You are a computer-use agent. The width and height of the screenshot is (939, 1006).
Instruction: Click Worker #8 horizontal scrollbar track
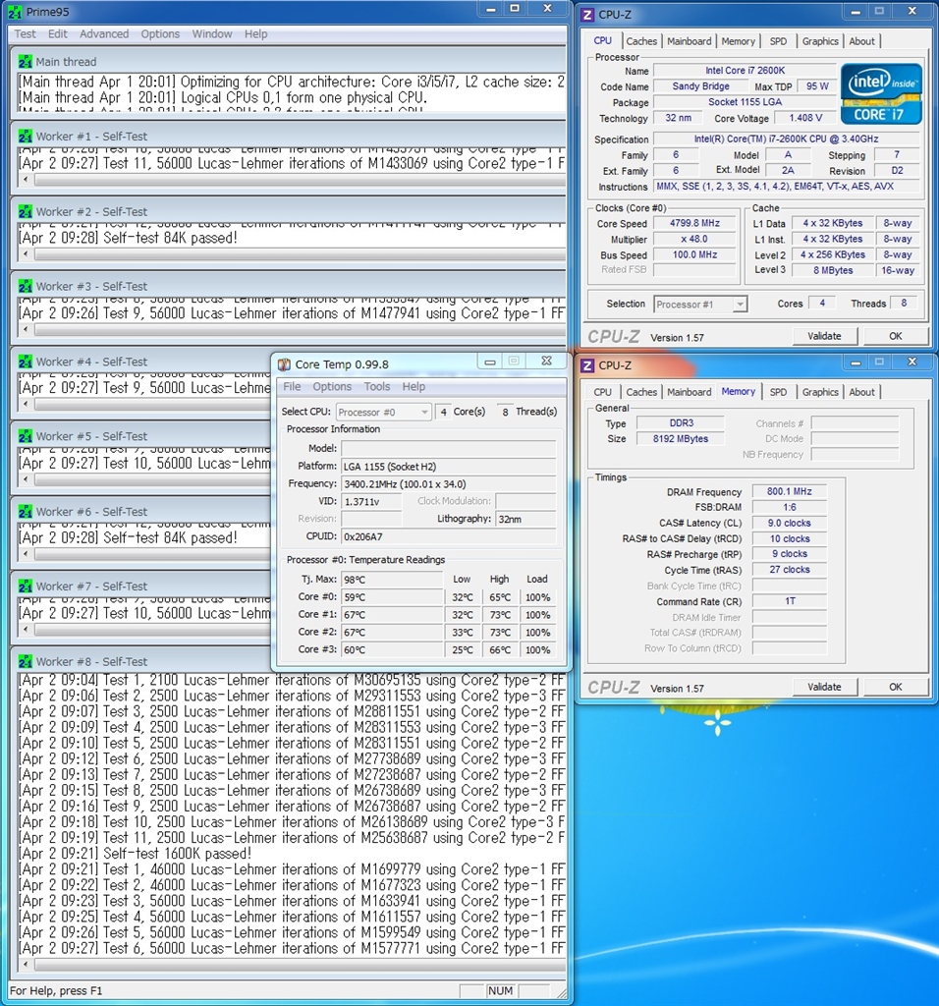click(x=300, y=965)
